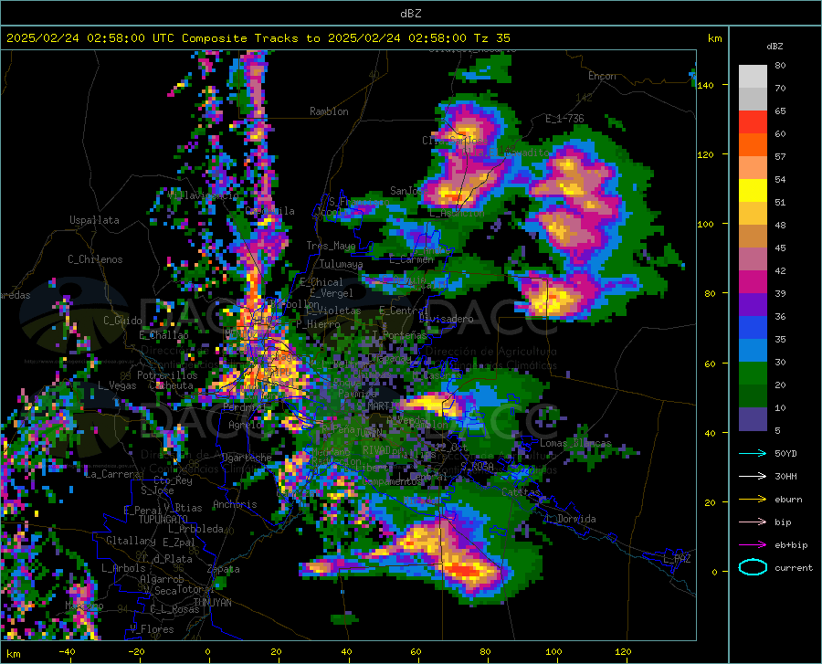Click the E_1-736 map label

point(564,119)
